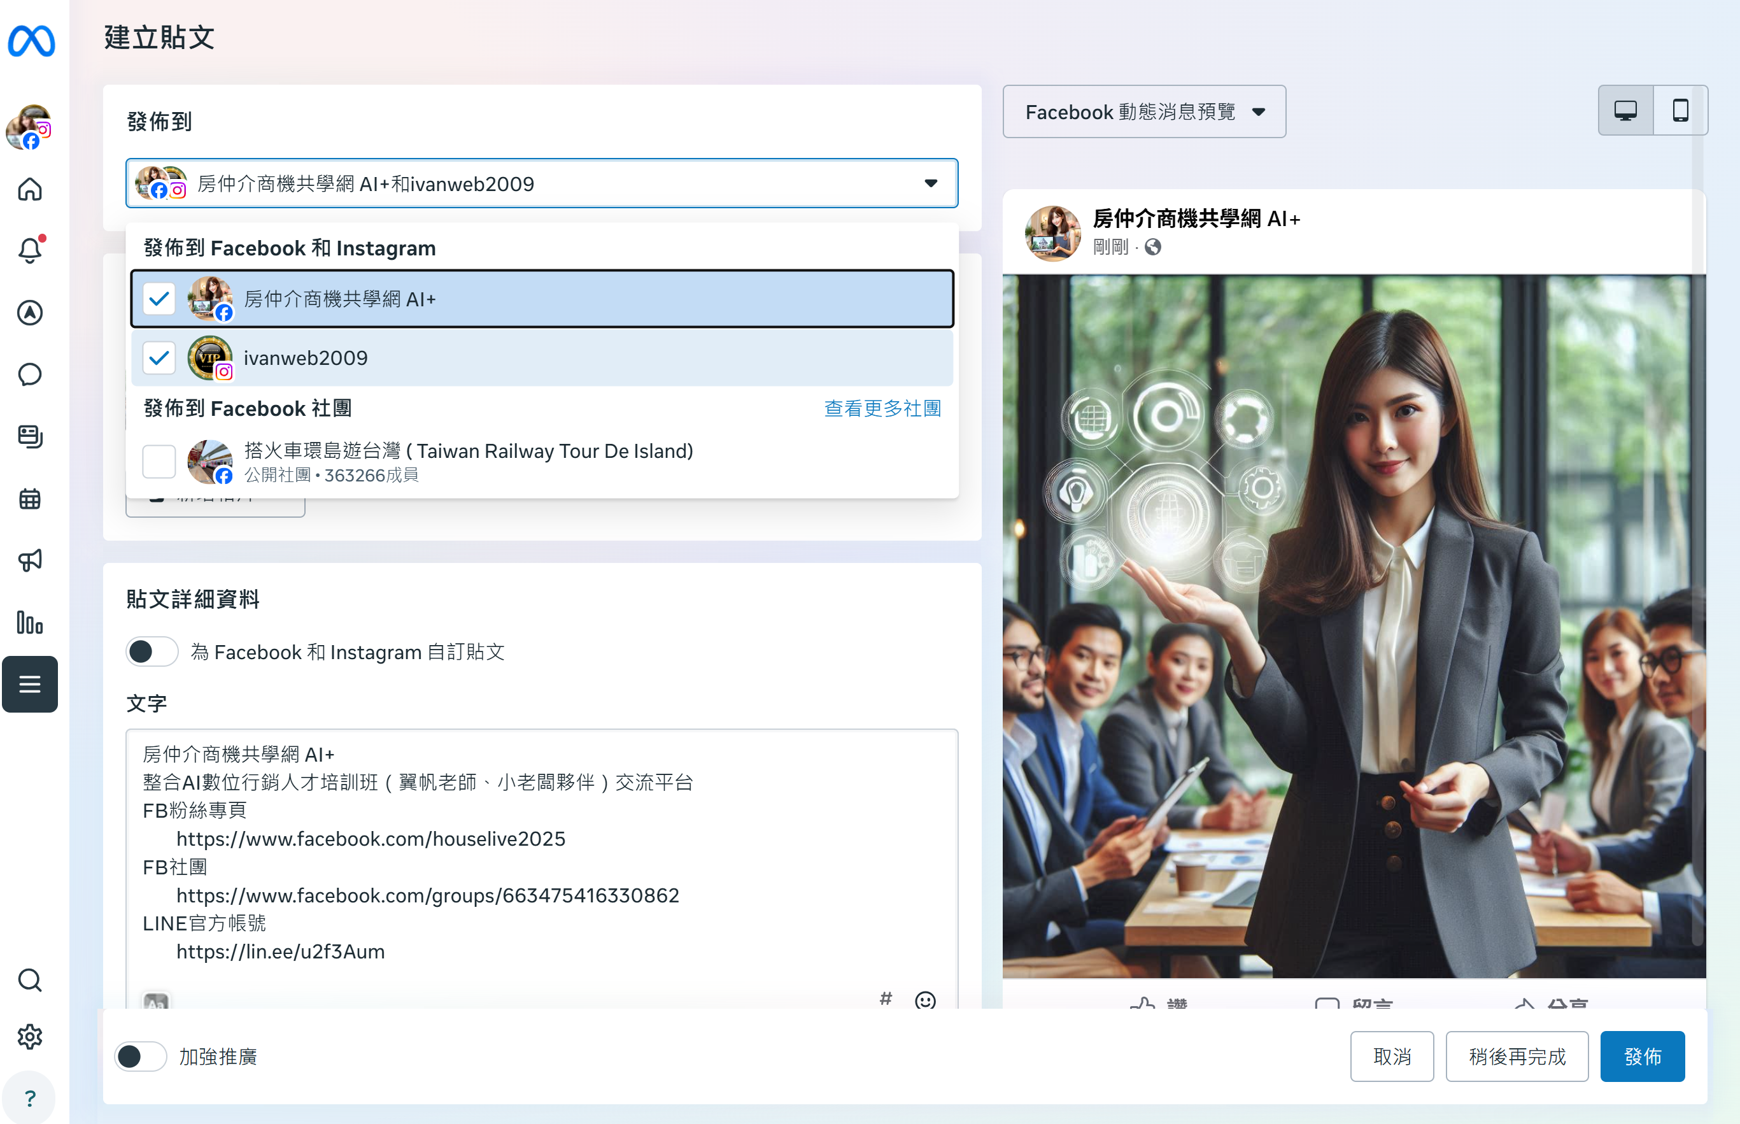Open the Help question mark icon
The height and width of the screenshot is (1124, 1740).
point(30,1099)
